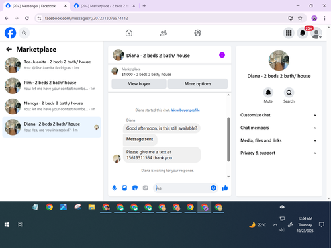Click the chat scrollbar thumb

point(228,140)
